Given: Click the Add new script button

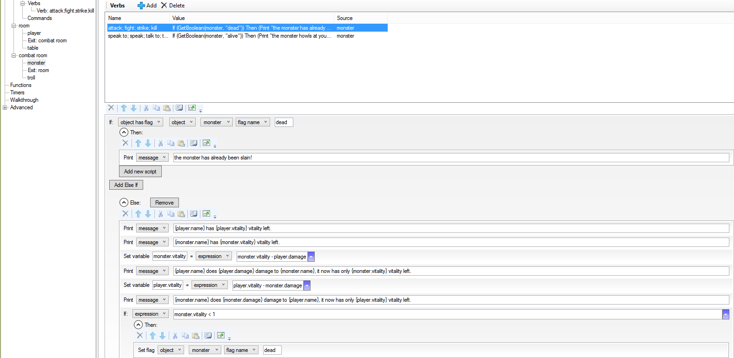Looking at the screenshot, I should pos(140,172).
